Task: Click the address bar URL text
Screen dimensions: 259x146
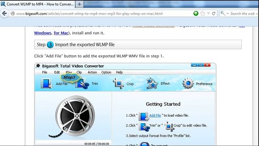Action: pyautogui.click(x=89, y=13)
